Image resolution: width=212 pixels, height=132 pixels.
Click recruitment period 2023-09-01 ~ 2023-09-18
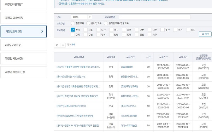[x=163, y=106]
